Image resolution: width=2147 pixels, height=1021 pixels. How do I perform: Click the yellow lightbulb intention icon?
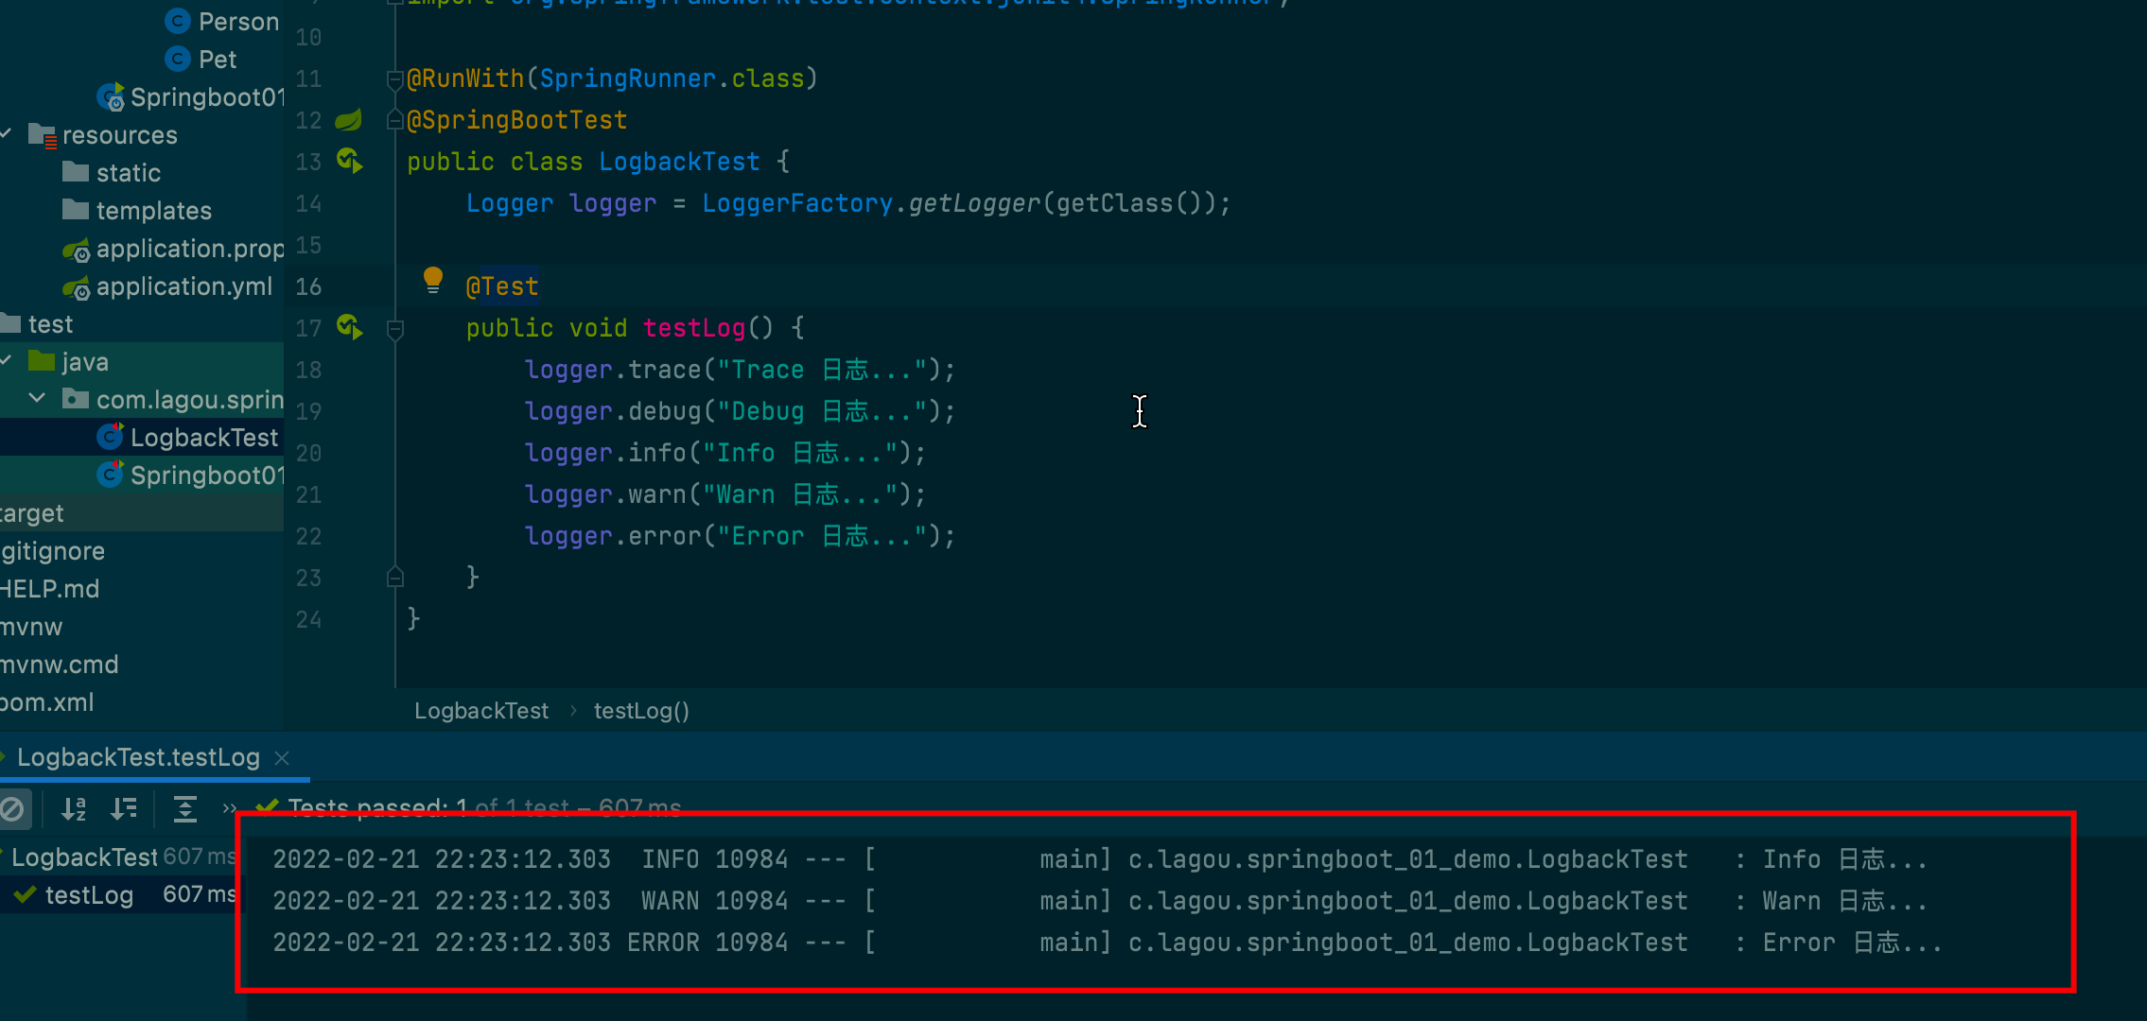tap(432, 280)
